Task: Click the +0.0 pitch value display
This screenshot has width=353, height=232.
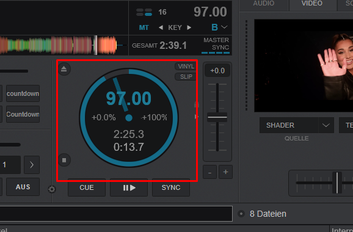Action: (x=217, y=71)
